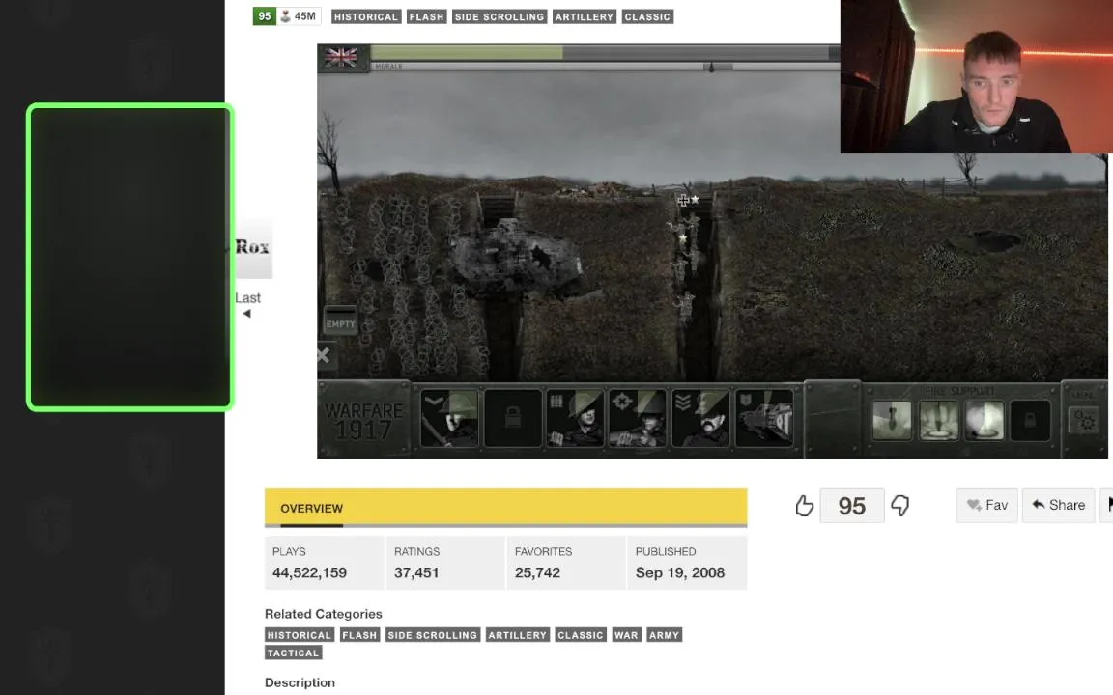Viewport: 1113px width, 695px height.
Task: Click the favorites count 25,742
Action: (537, 573)
